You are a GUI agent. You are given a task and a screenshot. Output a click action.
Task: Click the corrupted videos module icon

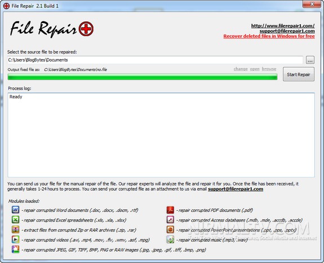pyautogui.click(x=16, y=239)
